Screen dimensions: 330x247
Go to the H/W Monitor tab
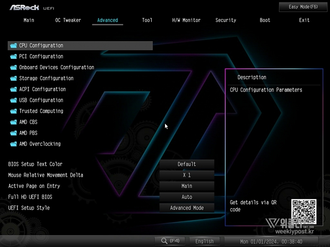186,20
